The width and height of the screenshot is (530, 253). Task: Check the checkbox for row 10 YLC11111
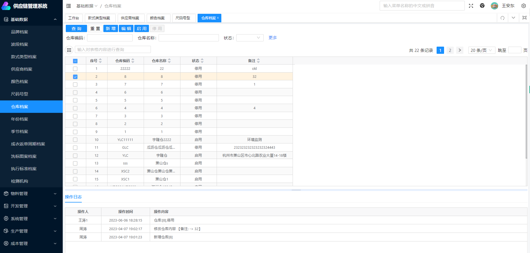tap(75, 140)
